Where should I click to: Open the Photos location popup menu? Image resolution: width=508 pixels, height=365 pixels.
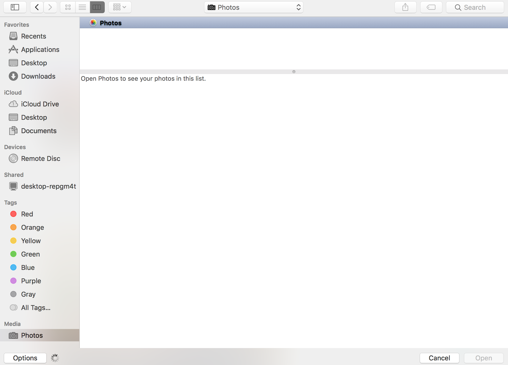click(253, 7)
